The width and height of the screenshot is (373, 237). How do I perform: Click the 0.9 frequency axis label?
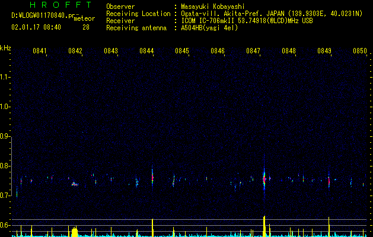pos(5,136)
